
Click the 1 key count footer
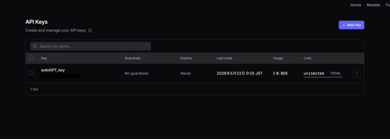(x=34, y=89)
